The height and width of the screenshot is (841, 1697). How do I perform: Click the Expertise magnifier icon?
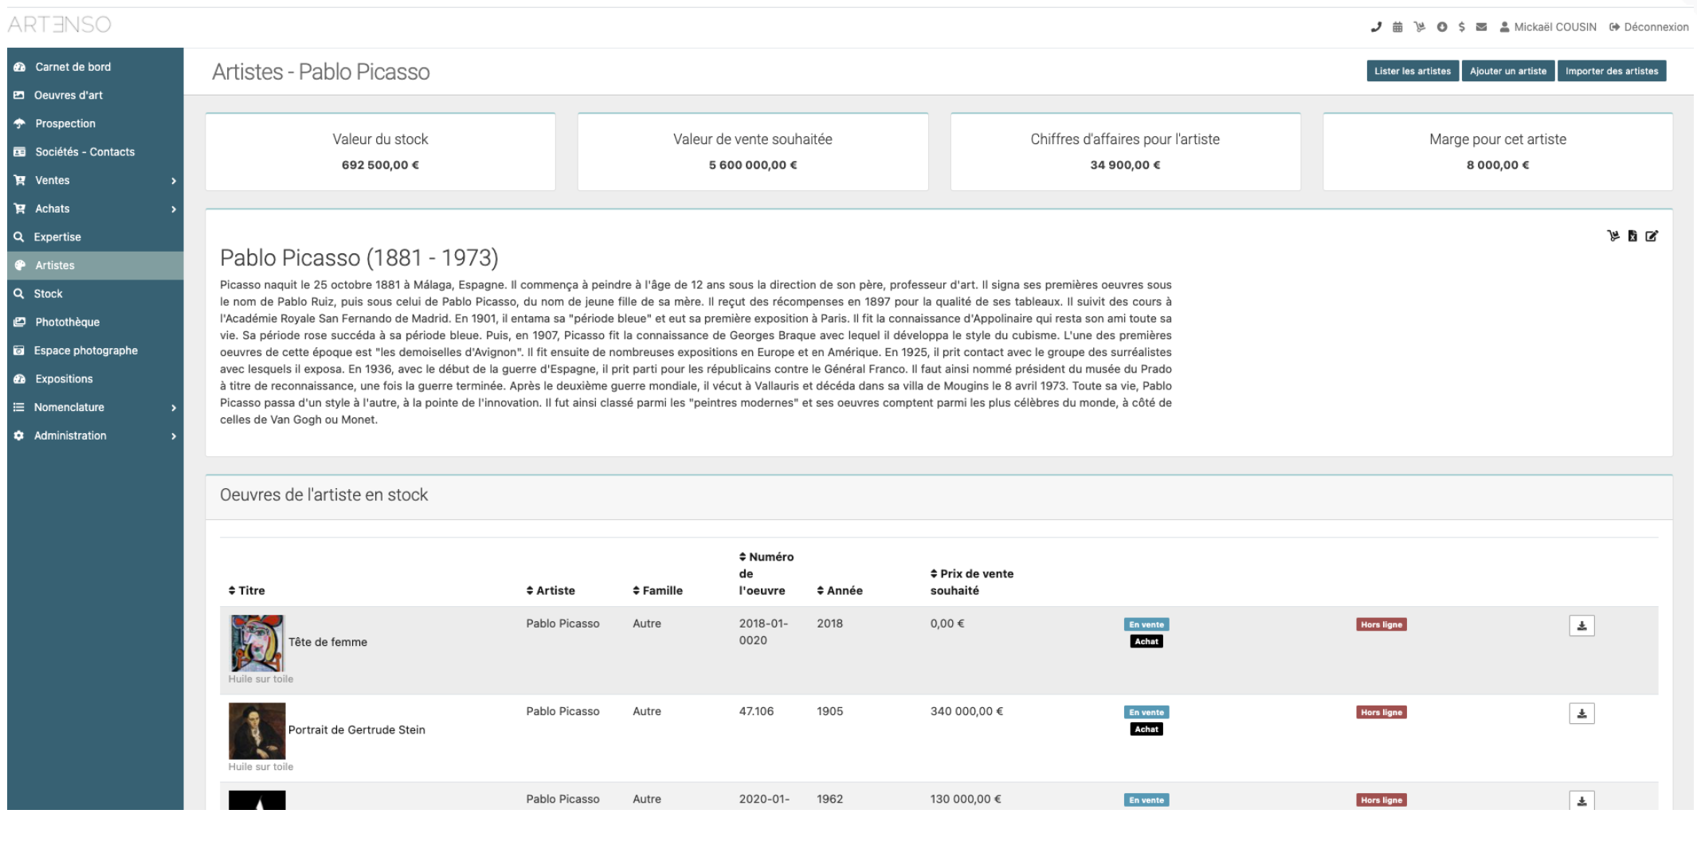[x=18, y=237]
